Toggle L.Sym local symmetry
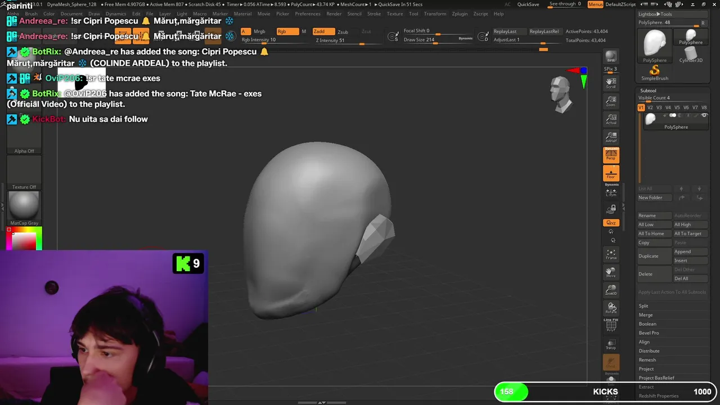 [x=611, y=192]
